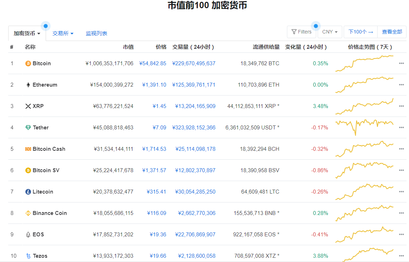Open the CNY currency dropdown

330,32
